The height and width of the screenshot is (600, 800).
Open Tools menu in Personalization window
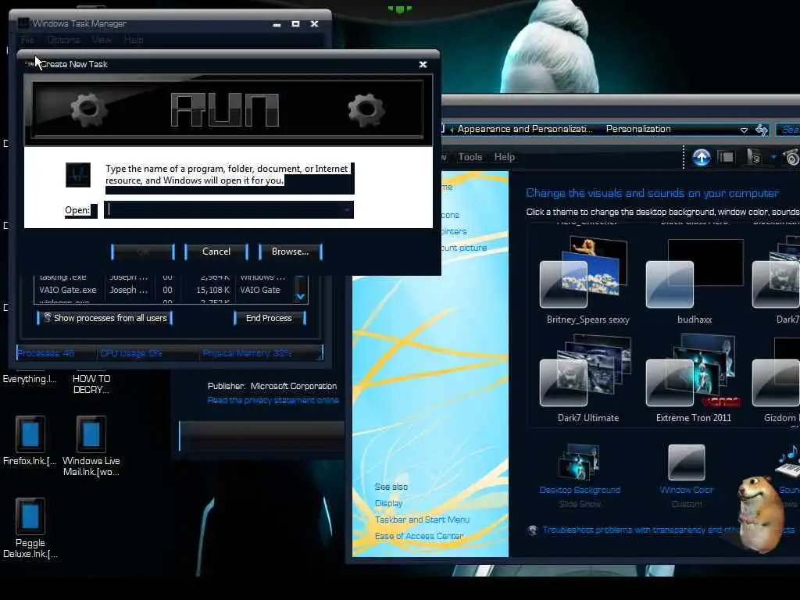pyautogui.click(x=470, y=157)
